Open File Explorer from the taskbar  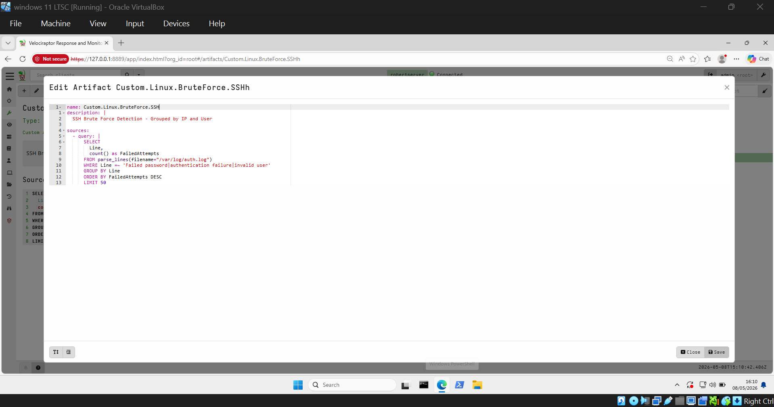(x=477, y=385)
